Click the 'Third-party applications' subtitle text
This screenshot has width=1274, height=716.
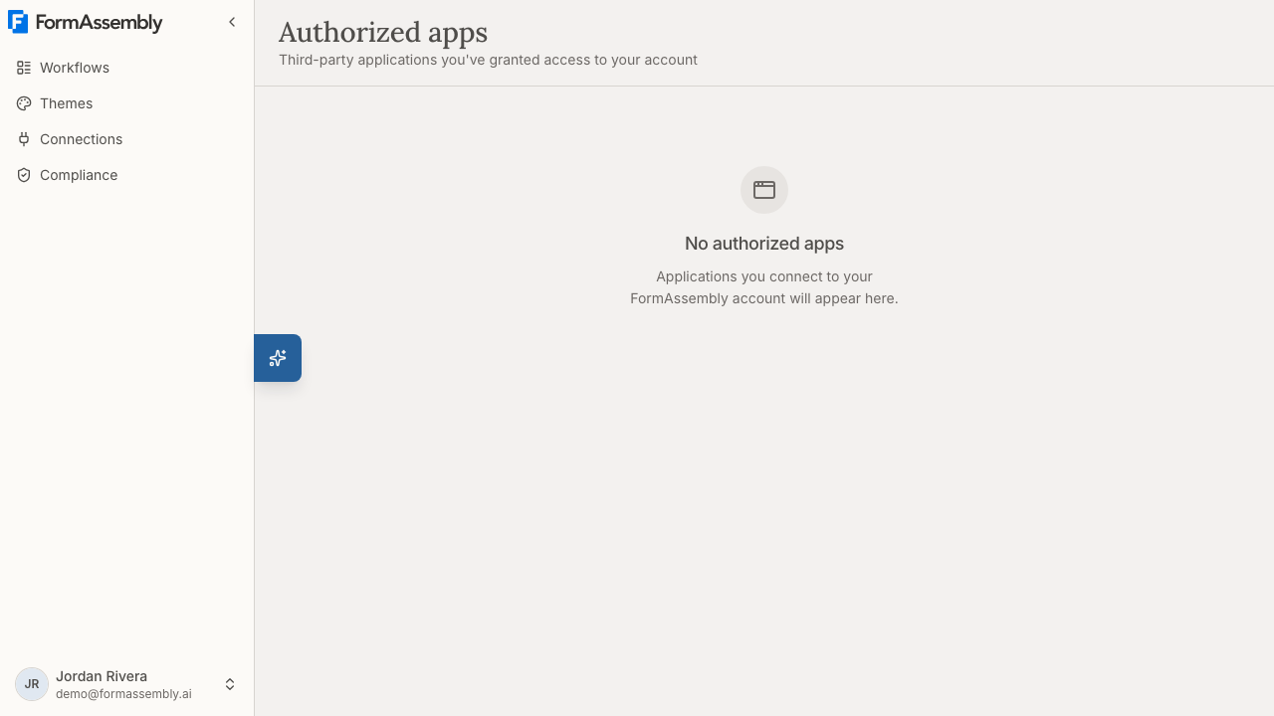click(488, 60)
